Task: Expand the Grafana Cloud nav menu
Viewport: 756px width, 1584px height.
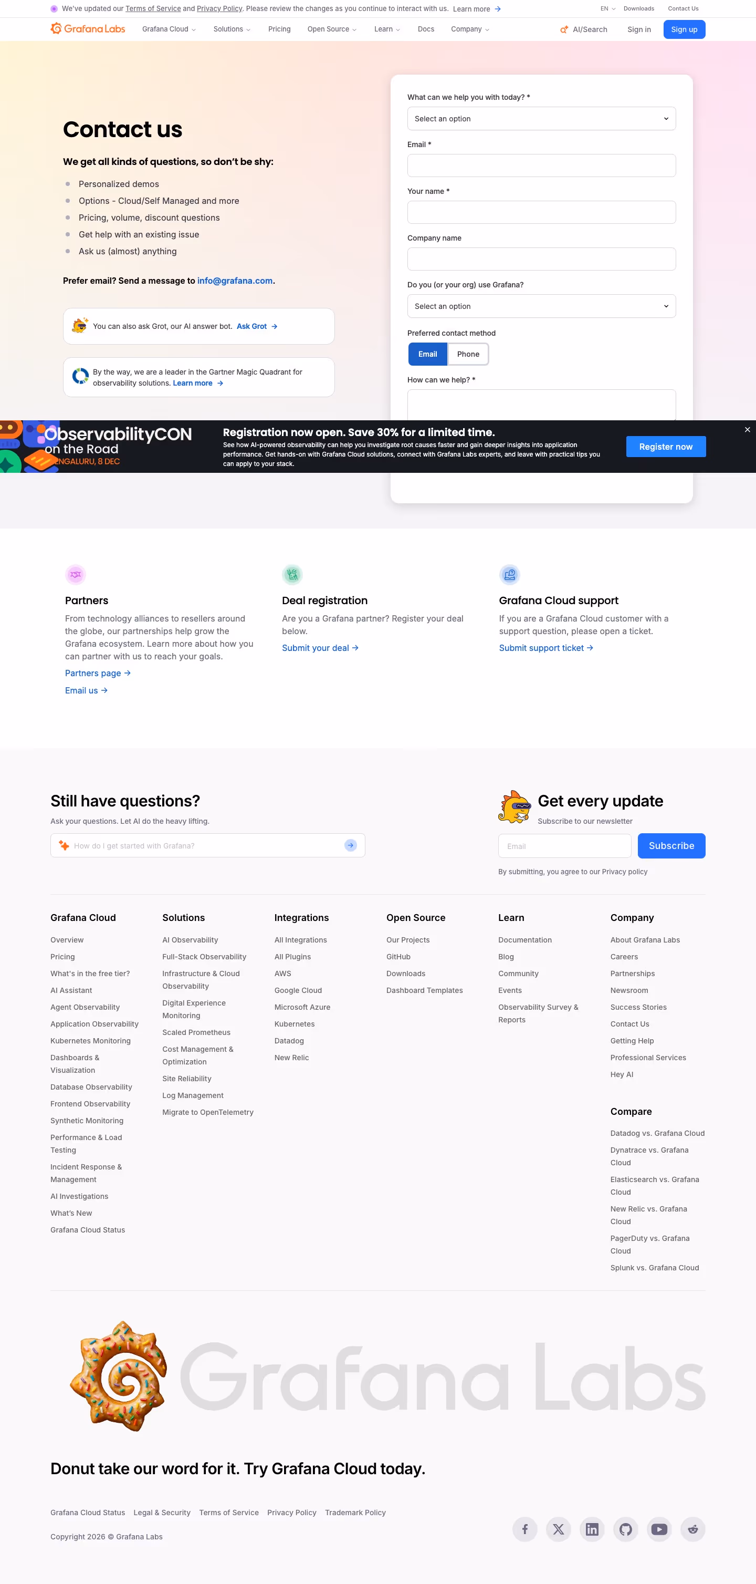Action: (169, 29)
